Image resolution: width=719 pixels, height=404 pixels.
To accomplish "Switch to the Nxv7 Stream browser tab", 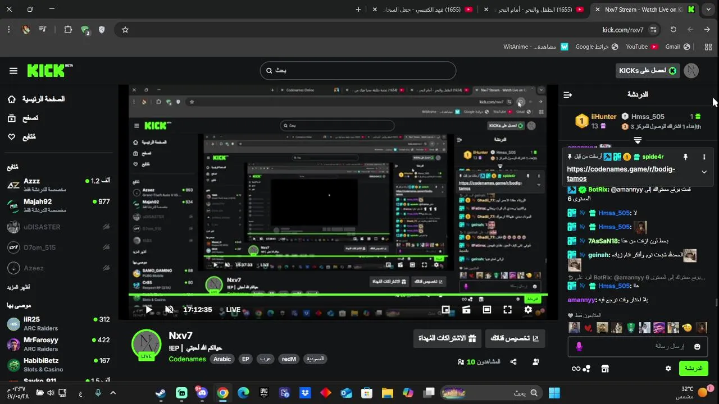I will pos(645,10).
